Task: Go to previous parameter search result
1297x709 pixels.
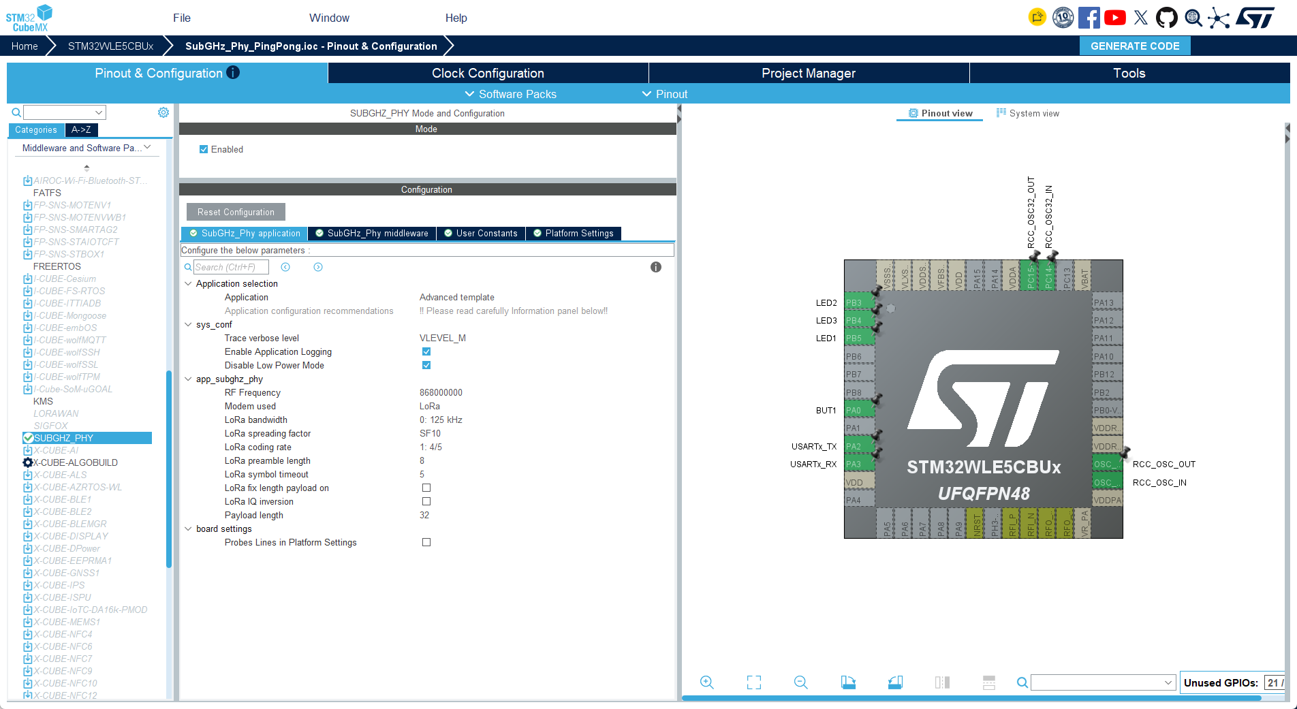Action: [285, 267]
